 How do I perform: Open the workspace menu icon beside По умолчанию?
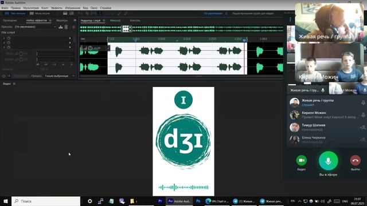click(x=226, y=13)
